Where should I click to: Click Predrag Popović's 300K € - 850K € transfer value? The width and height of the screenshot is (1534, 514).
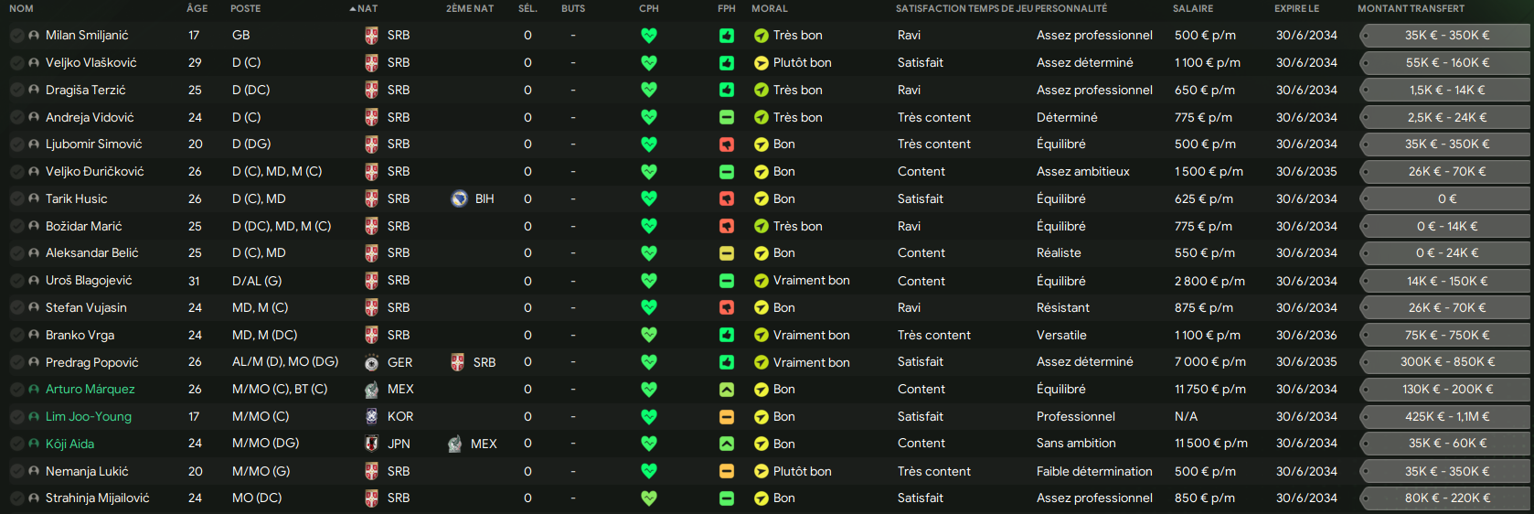click(x=1447, y=362)
